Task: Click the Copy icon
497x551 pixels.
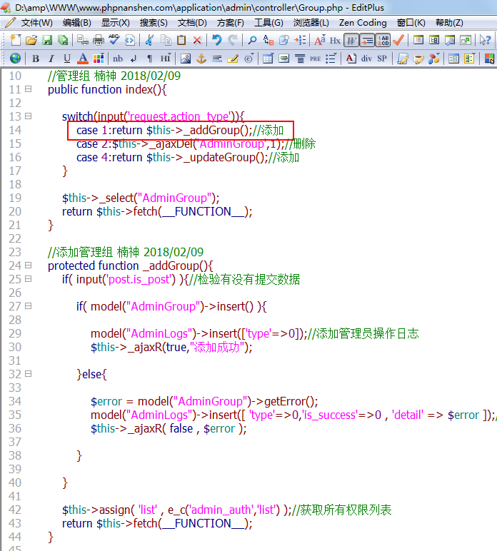Action: pos(166,40)
